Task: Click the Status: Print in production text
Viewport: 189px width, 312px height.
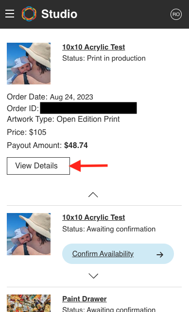Action: [104, 58]
